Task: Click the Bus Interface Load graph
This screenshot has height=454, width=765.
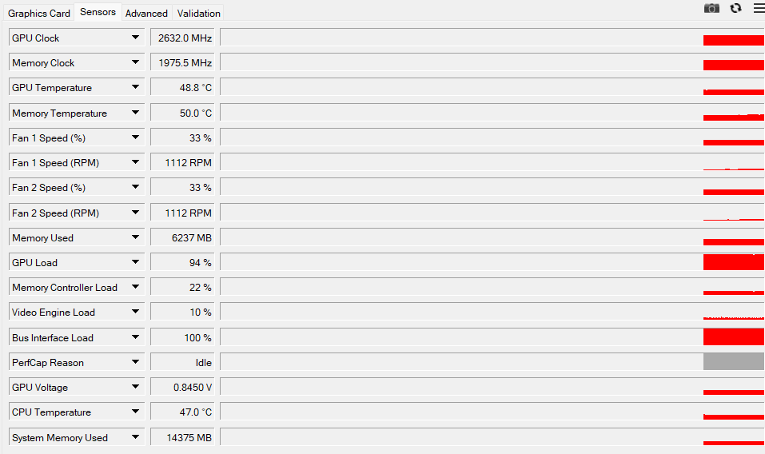Action: [492, 337]
